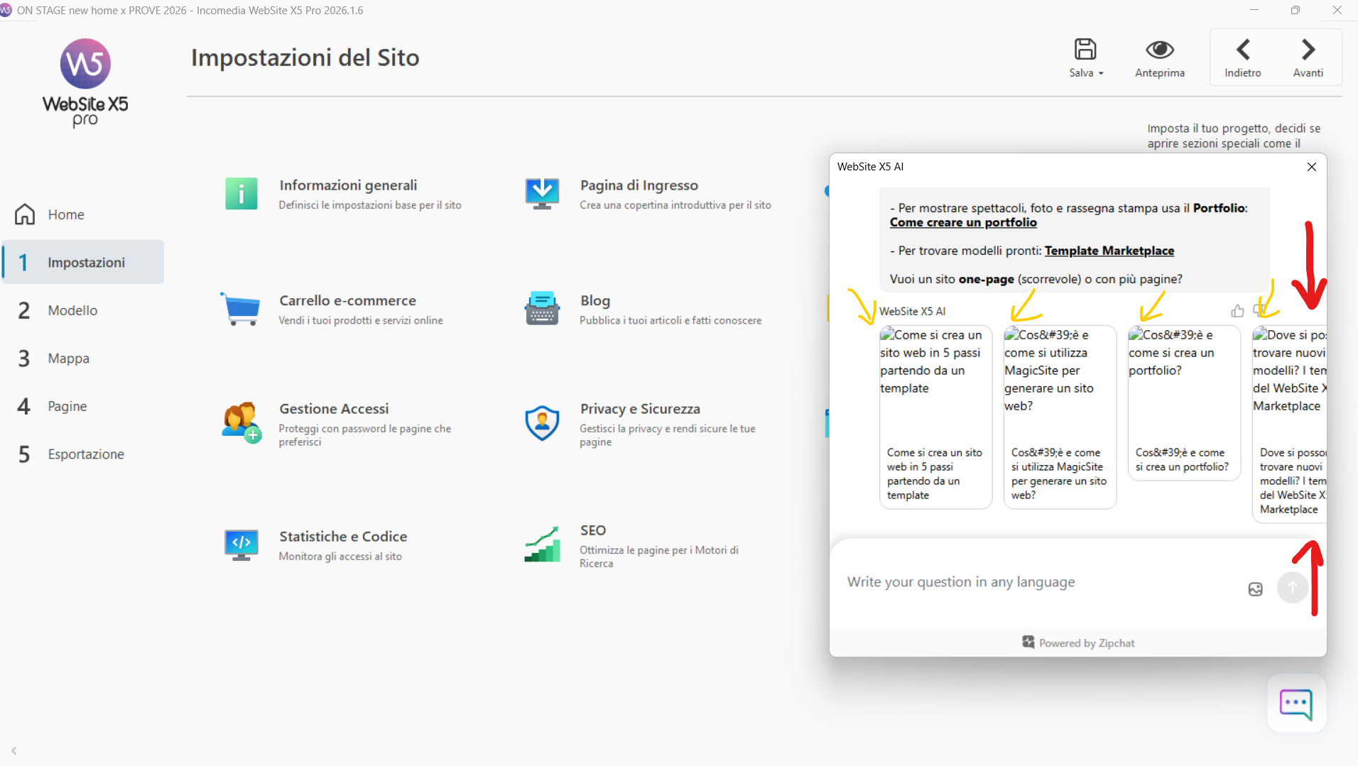Follow the Come creare un portfolio link
Viewport: 1358px width, 766px height.
963,222
